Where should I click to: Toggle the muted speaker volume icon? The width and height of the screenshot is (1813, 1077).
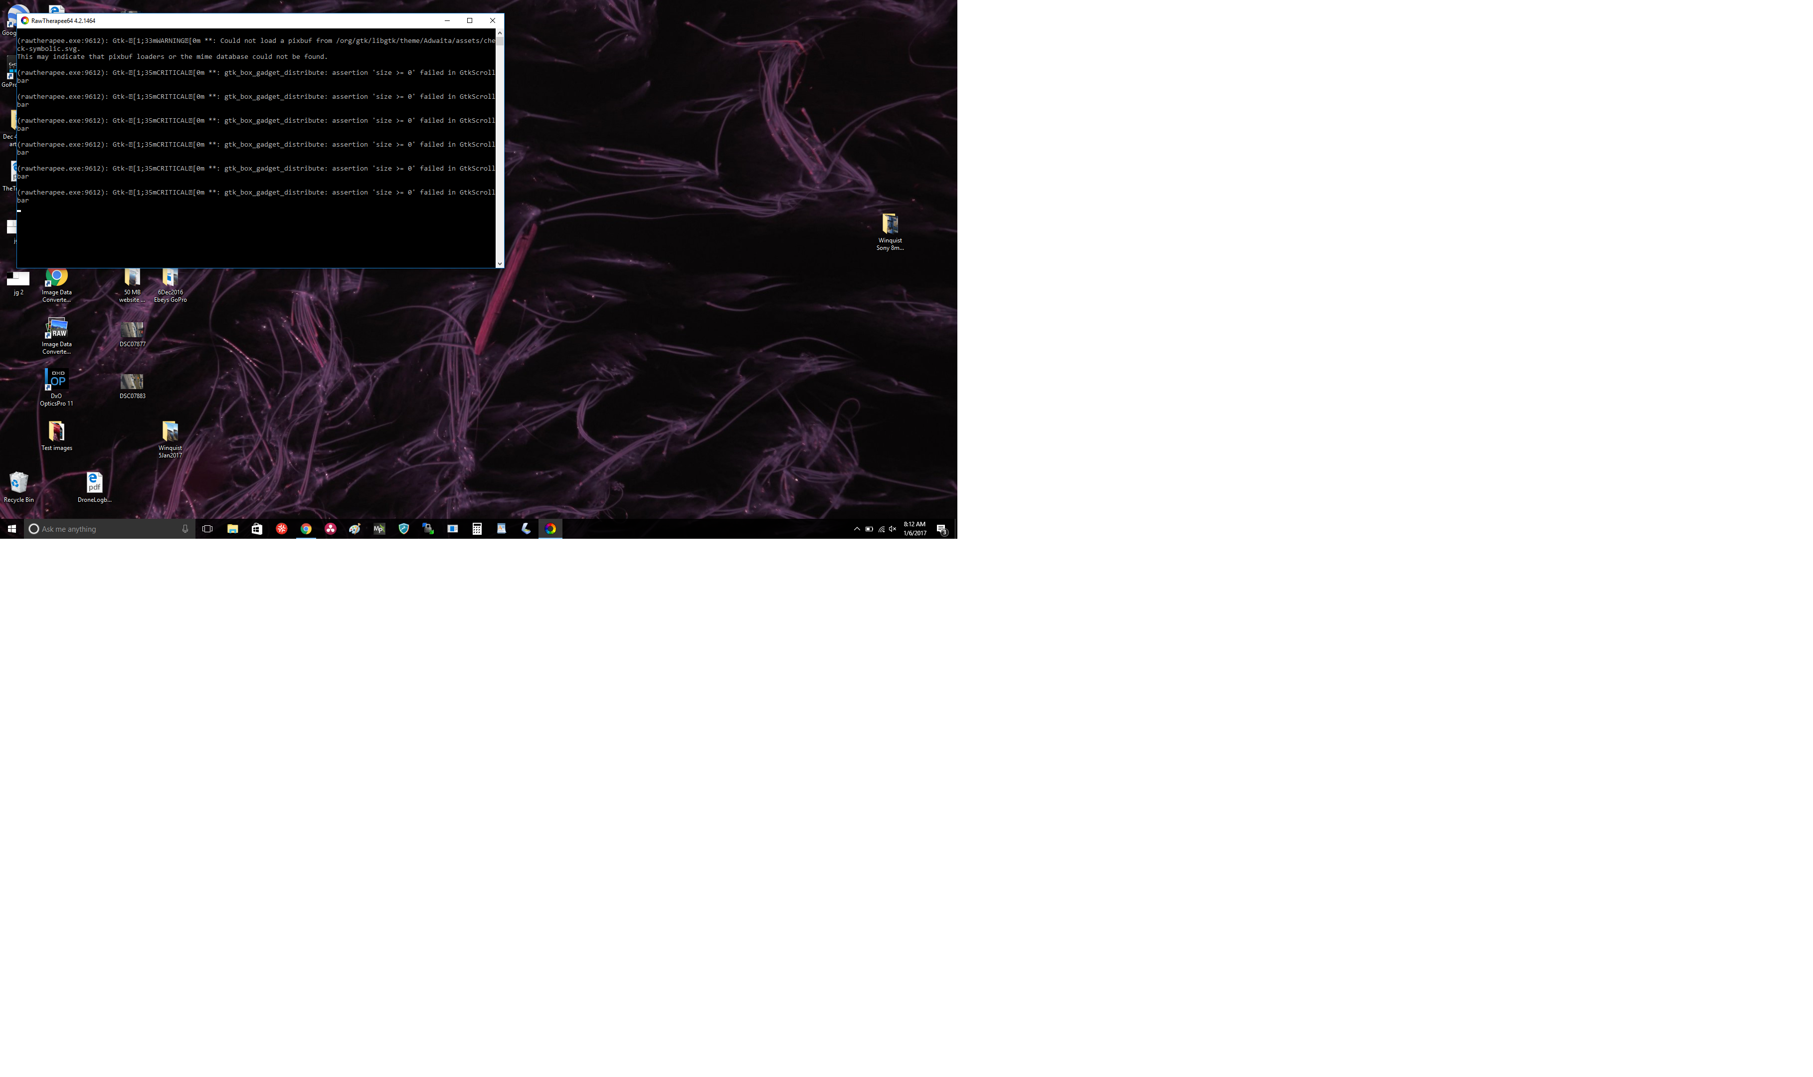point(893,529)
